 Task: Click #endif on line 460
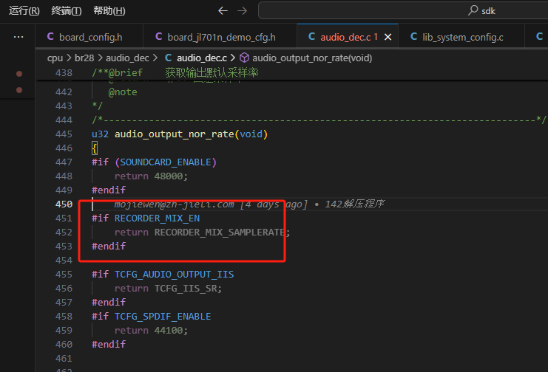tap(108, 345)
